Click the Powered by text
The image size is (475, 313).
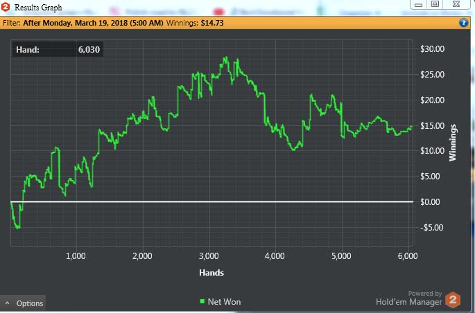pos(424,294)
